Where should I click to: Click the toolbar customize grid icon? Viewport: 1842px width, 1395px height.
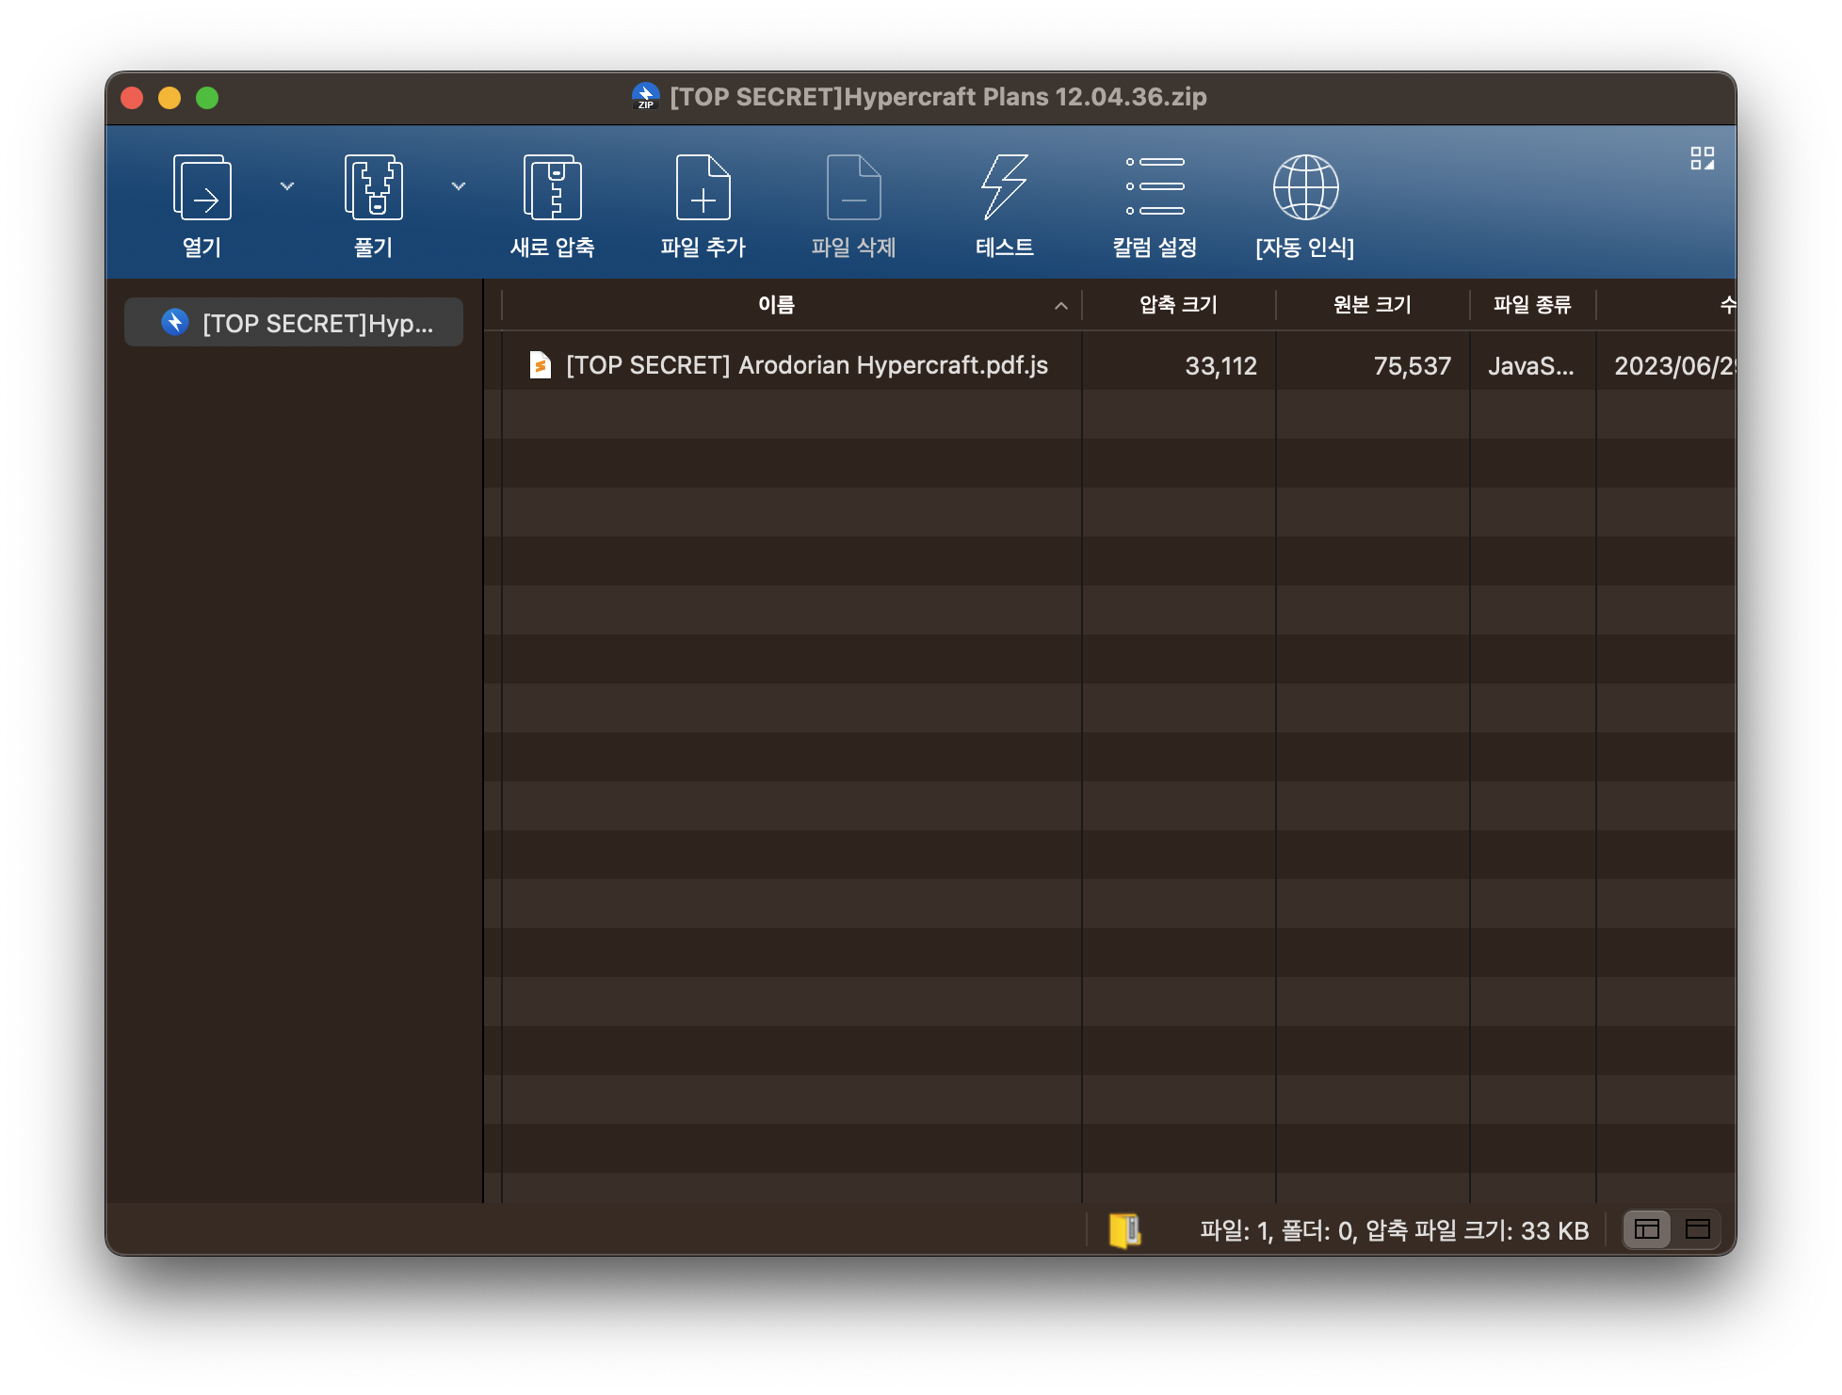coord(1702,158)
